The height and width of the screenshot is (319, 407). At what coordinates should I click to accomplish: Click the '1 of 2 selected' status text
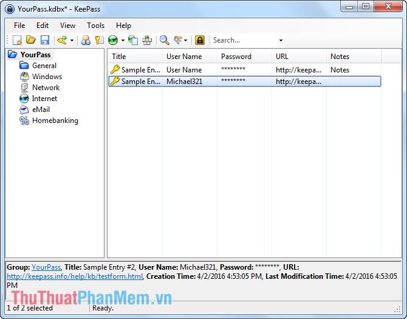[x=30, y=308]
